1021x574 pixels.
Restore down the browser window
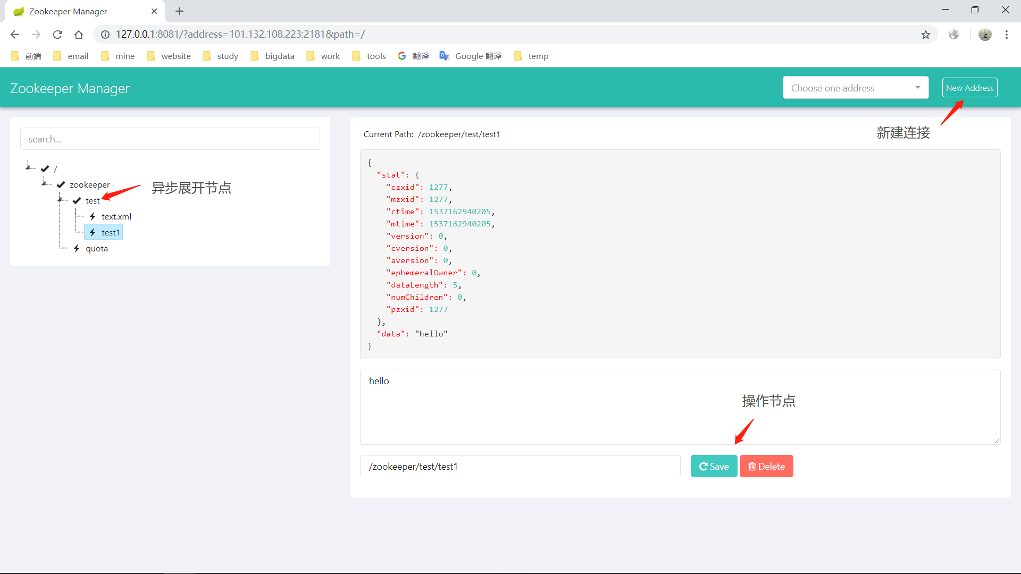click(975, 10)
